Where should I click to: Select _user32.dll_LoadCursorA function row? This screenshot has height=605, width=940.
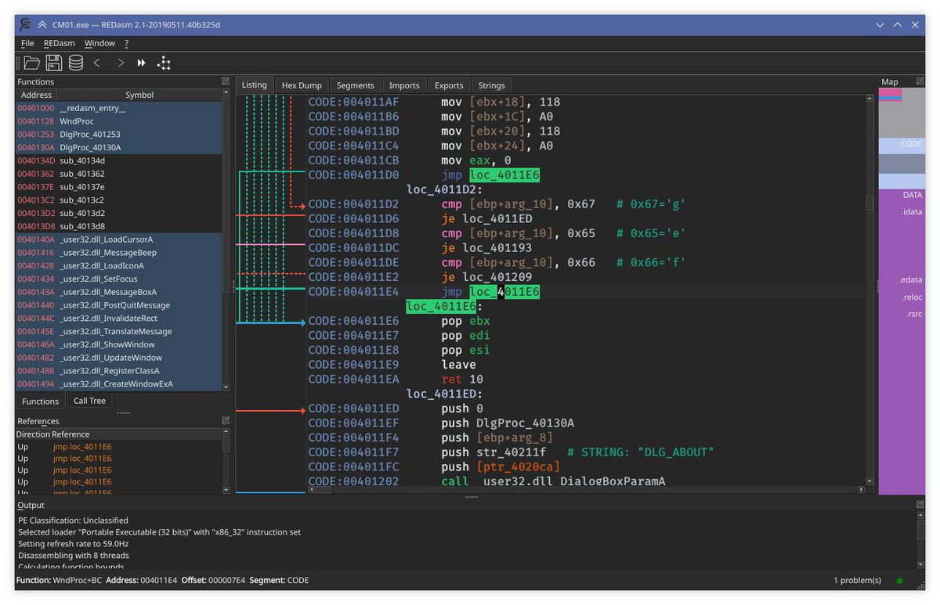click(x=119, y=239)
